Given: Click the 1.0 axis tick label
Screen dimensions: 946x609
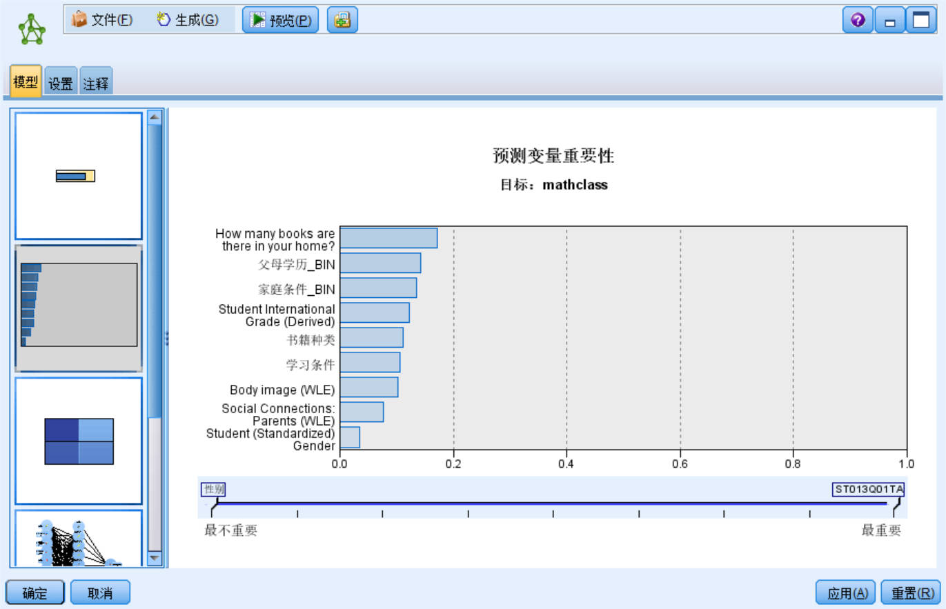Looking at the screenshot, I should tap(907, 463).
